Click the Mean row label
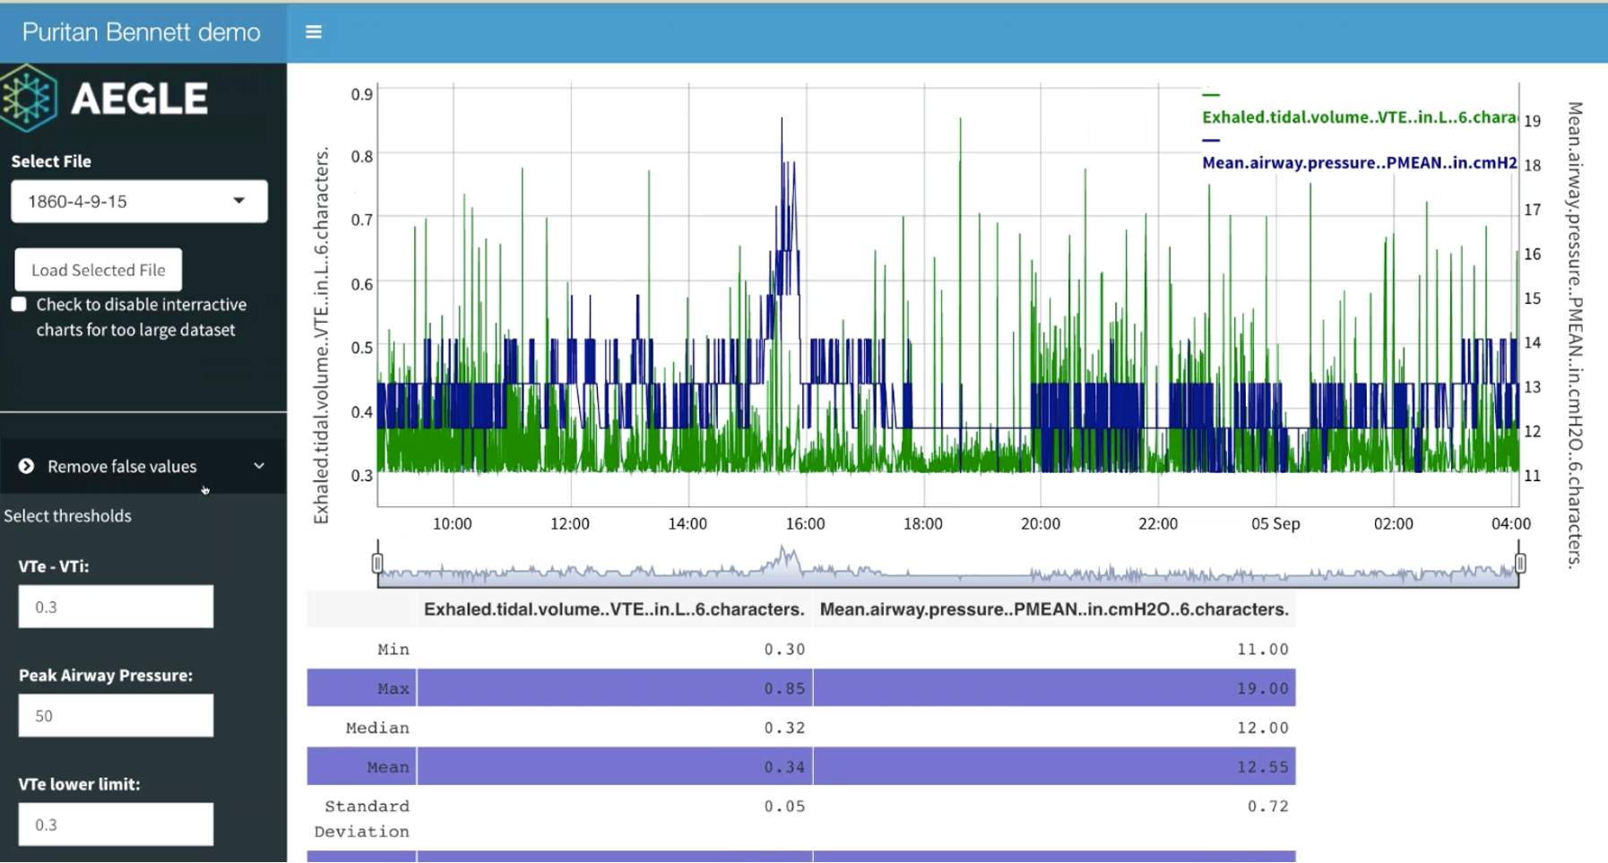1608x863 pixels. tap(388, 767)
